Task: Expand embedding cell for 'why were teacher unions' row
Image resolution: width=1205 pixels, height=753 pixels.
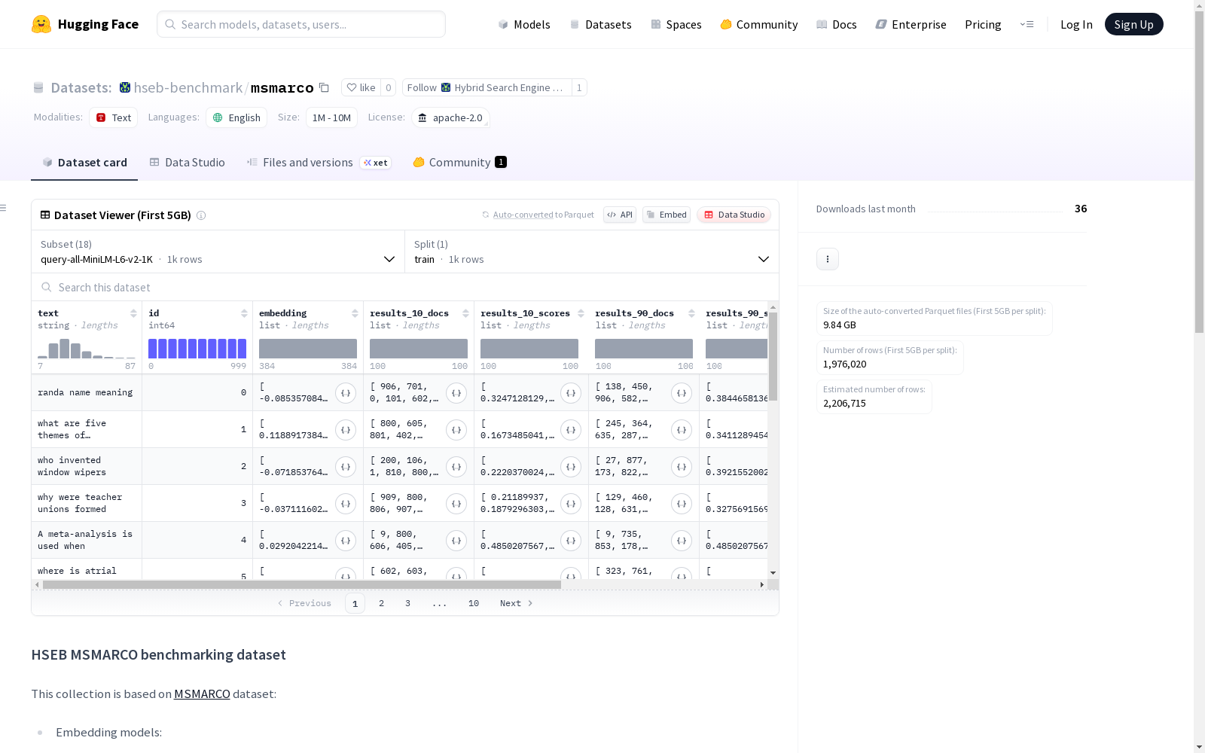Action: 346,504
